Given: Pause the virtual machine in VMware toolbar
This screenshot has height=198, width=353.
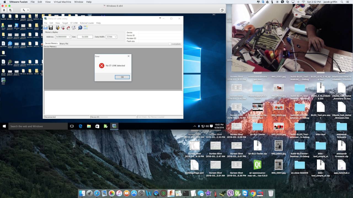Looking at the screenshot, I should (x=4, y=10).
